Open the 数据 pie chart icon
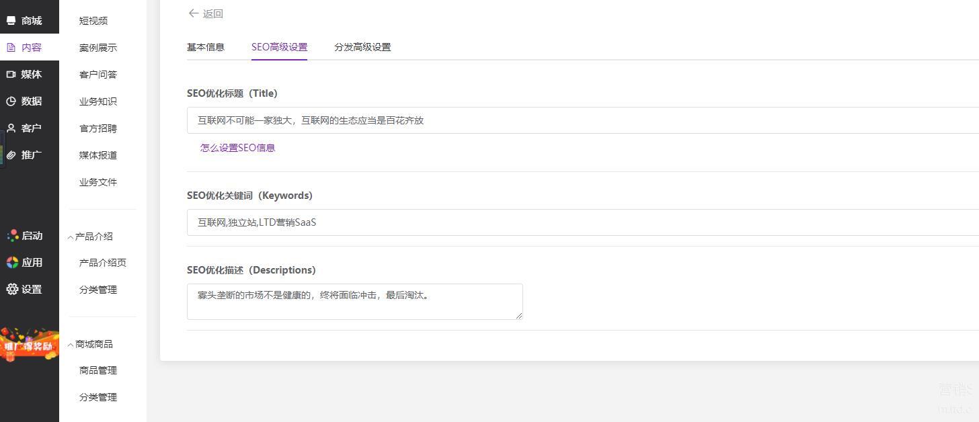This screenshot has height=422, width=979. pyautogui.click(x=11, y=101)
